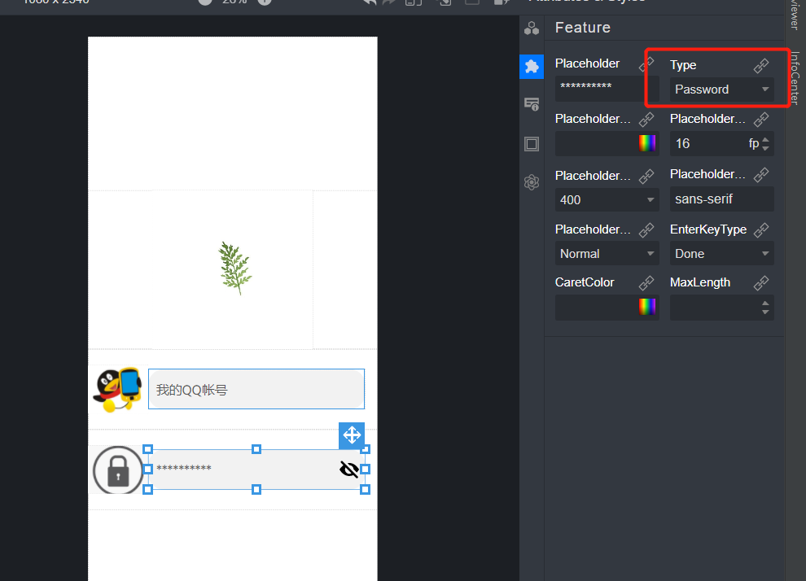
Task: Open the Properties hexagons tab icon
Action: 532,28
